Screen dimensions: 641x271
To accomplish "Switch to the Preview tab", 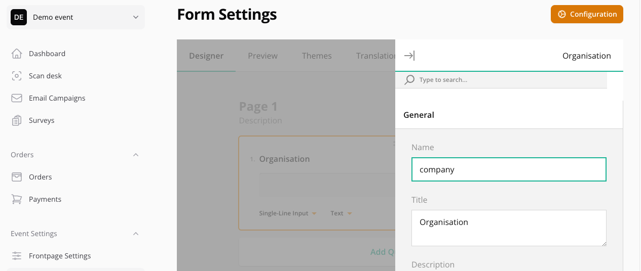I will [x=262, y=56].
